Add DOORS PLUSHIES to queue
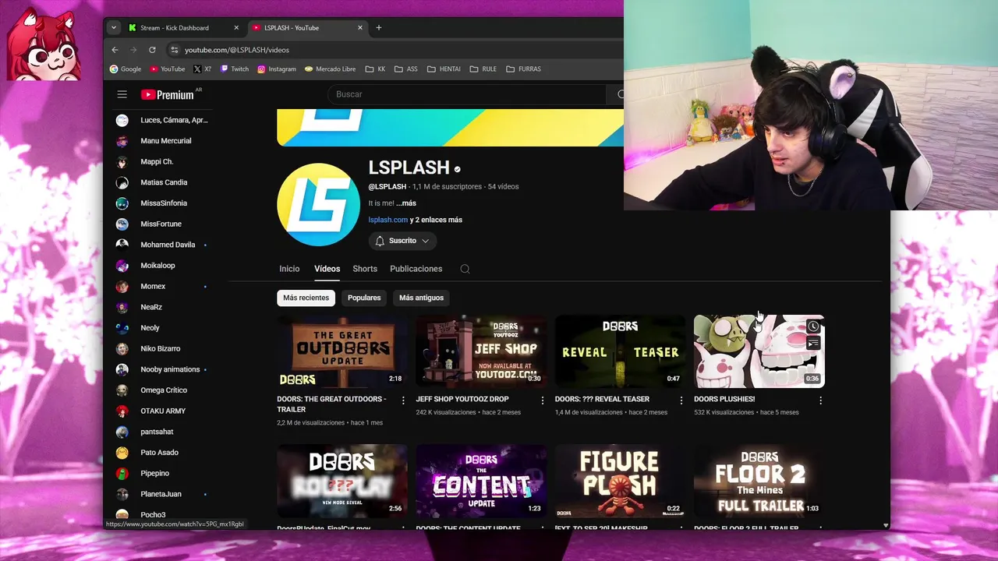Image resolution: width=998 pixels, height=561 pixels. tap(813, 343)
